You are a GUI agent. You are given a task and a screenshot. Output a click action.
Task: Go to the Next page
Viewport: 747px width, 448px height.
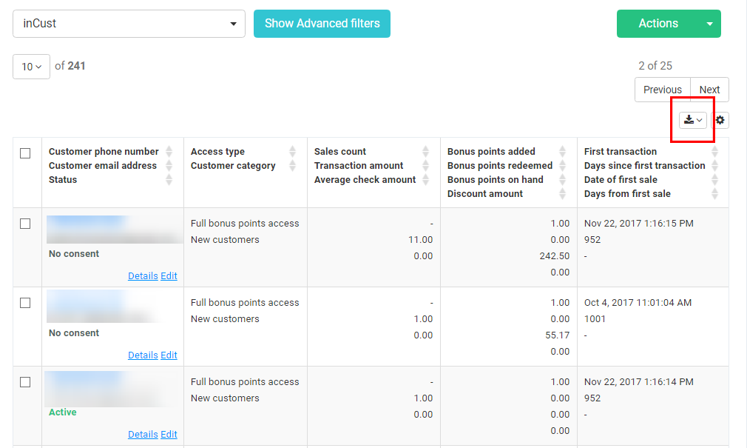coord(709,90)
